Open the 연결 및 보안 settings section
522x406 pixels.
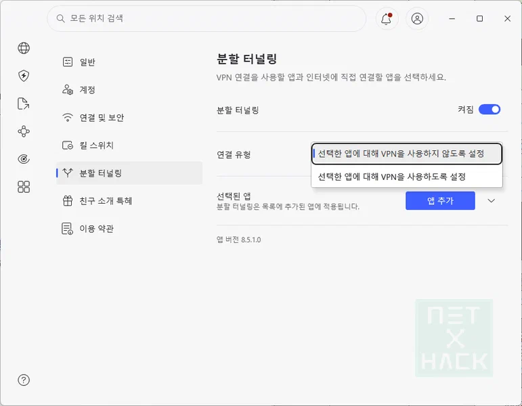point(129,118)
